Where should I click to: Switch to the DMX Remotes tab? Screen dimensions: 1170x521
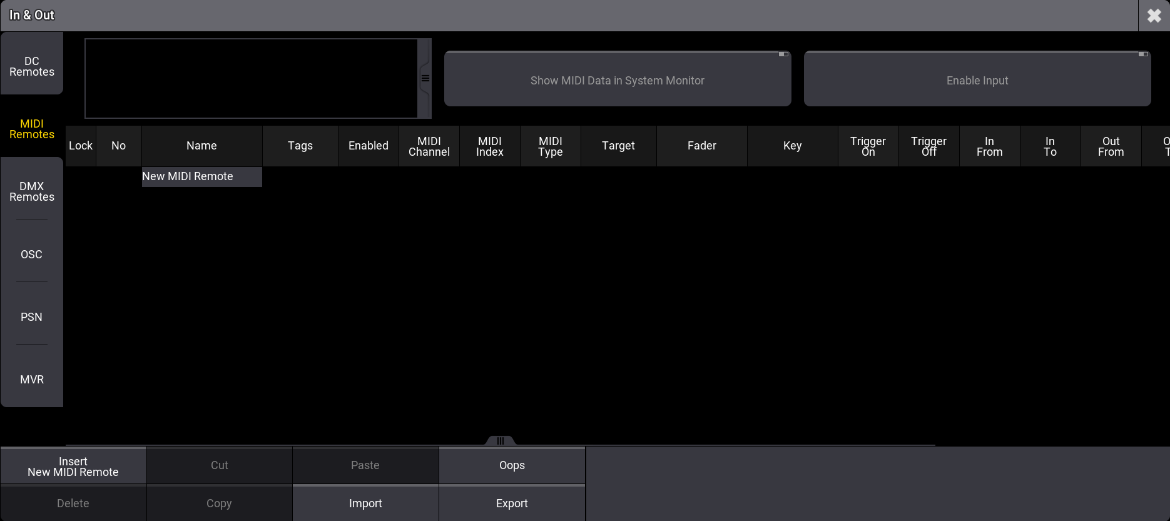(32, 191)
